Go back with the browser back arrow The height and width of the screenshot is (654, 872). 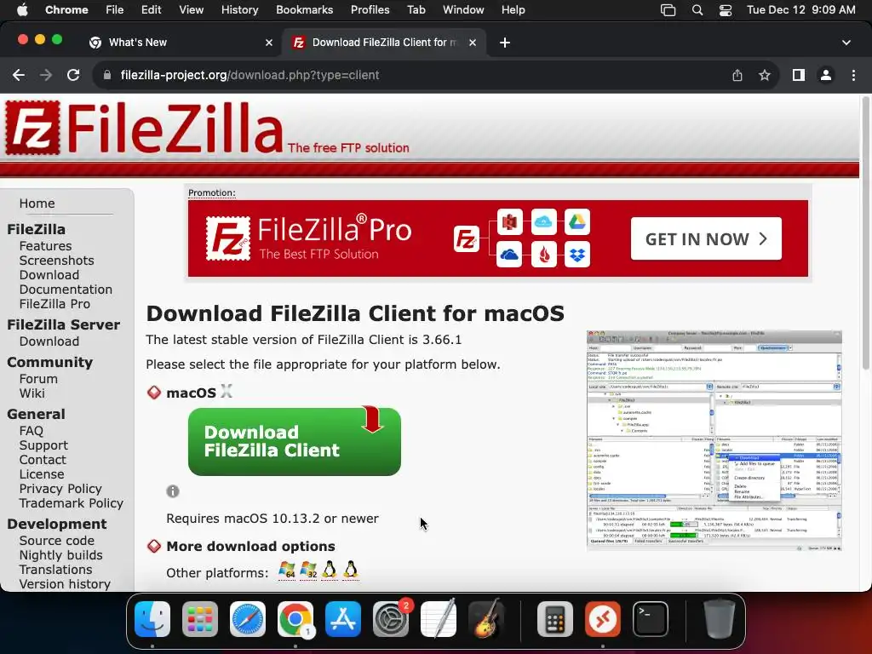[19, 75]
